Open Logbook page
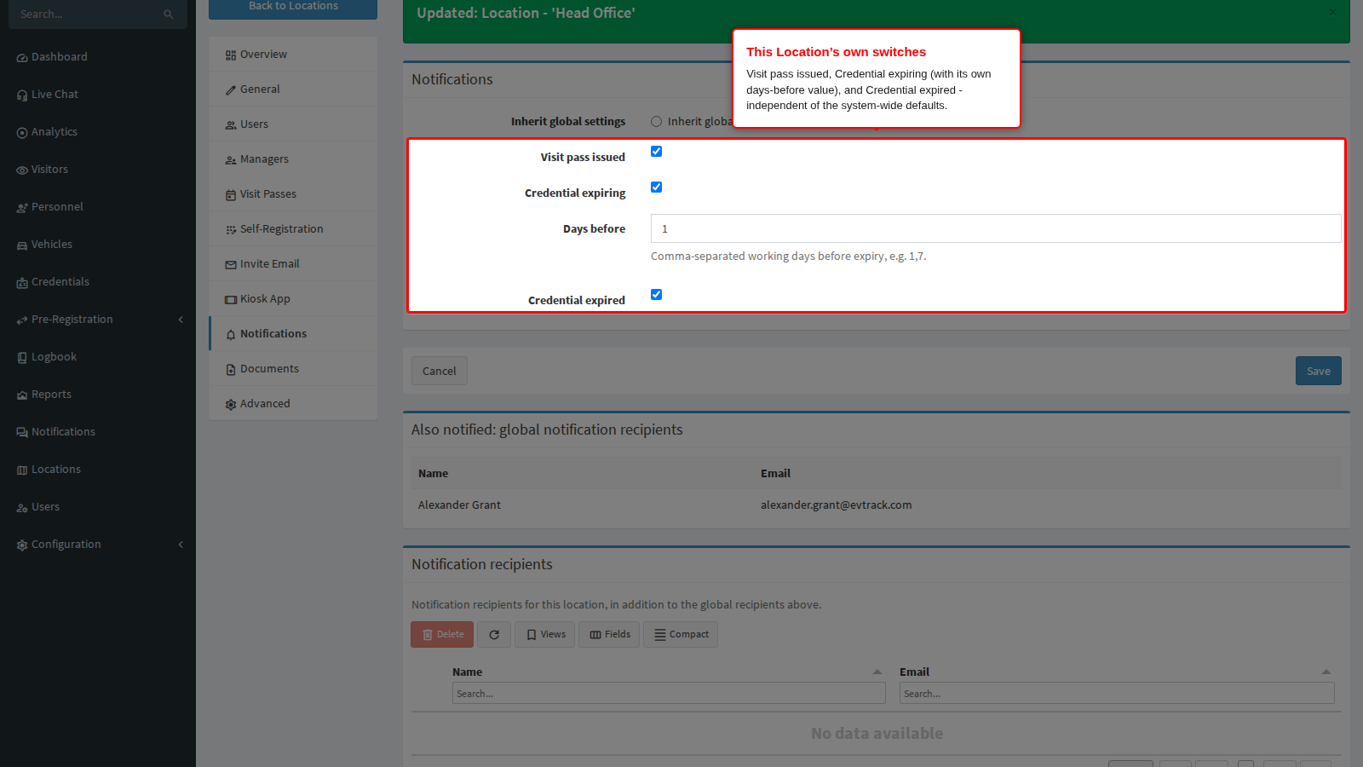Screen dimensions: 1363x767 pyautogui.click(x=47, y=357)
